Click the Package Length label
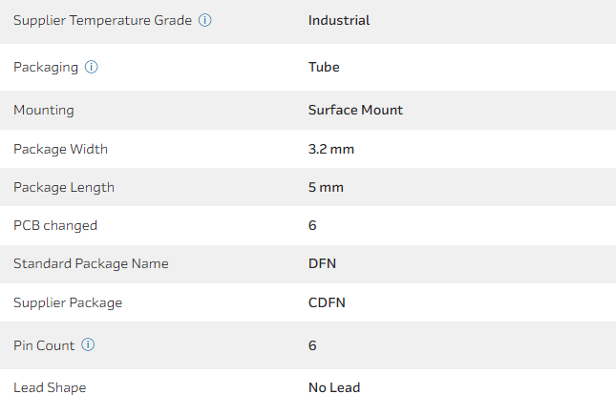This screenshot has height=415, width=616. click(64, 187)
